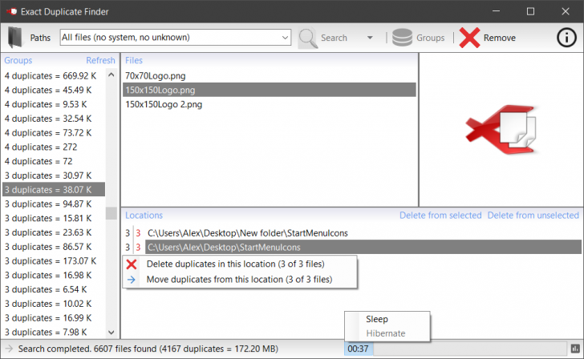Select group 3 duplicates = 86.57 K

click(x=54, y=247)
